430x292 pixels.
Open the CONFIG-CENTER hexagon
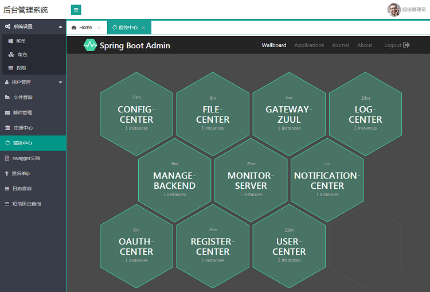point(136,114)
